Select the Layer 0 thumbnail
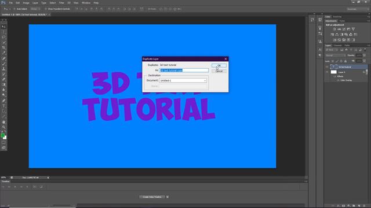The image size is (371, 208). point(334,72)
